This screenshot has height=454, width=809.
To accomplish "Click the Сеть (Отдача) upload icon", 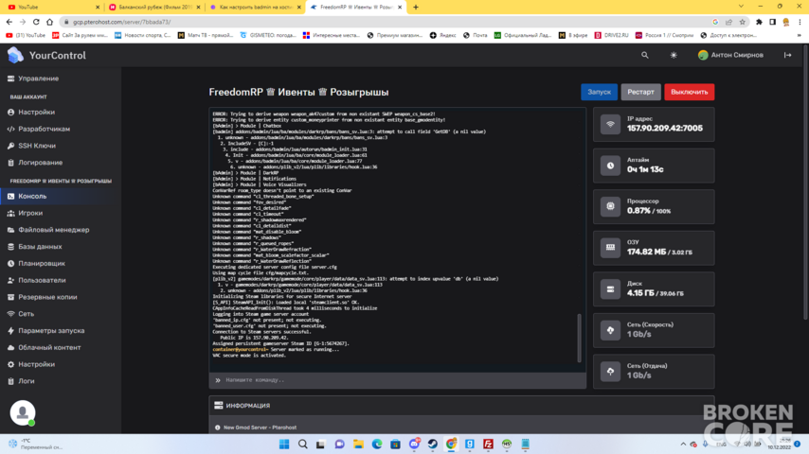I will (610, 372).
